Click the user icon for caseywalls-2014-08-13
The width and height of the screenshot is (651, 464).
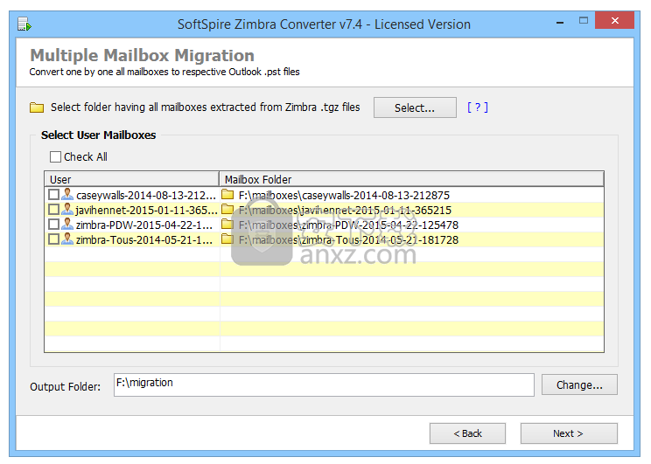[x=67, y=195]
